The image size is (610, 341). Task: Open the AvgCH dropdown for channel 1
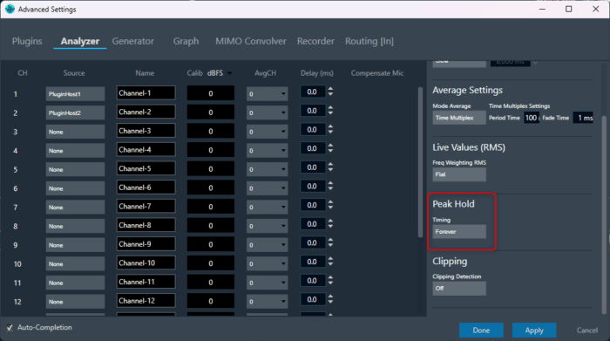tap(267, 94)
